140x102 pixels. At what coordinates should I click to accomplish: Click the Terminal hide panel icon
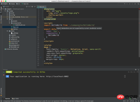138,70
